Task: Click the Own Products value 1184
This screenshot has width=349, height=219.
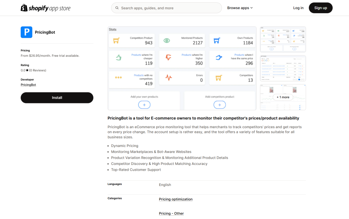Action: [248, 43]
